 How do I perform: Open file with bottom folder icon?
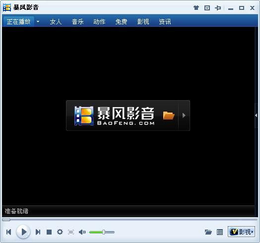(x=208, y=232)
